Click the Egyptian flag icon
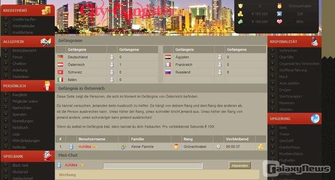The width and height of the screenshot is (335, 180). point(168,57)
